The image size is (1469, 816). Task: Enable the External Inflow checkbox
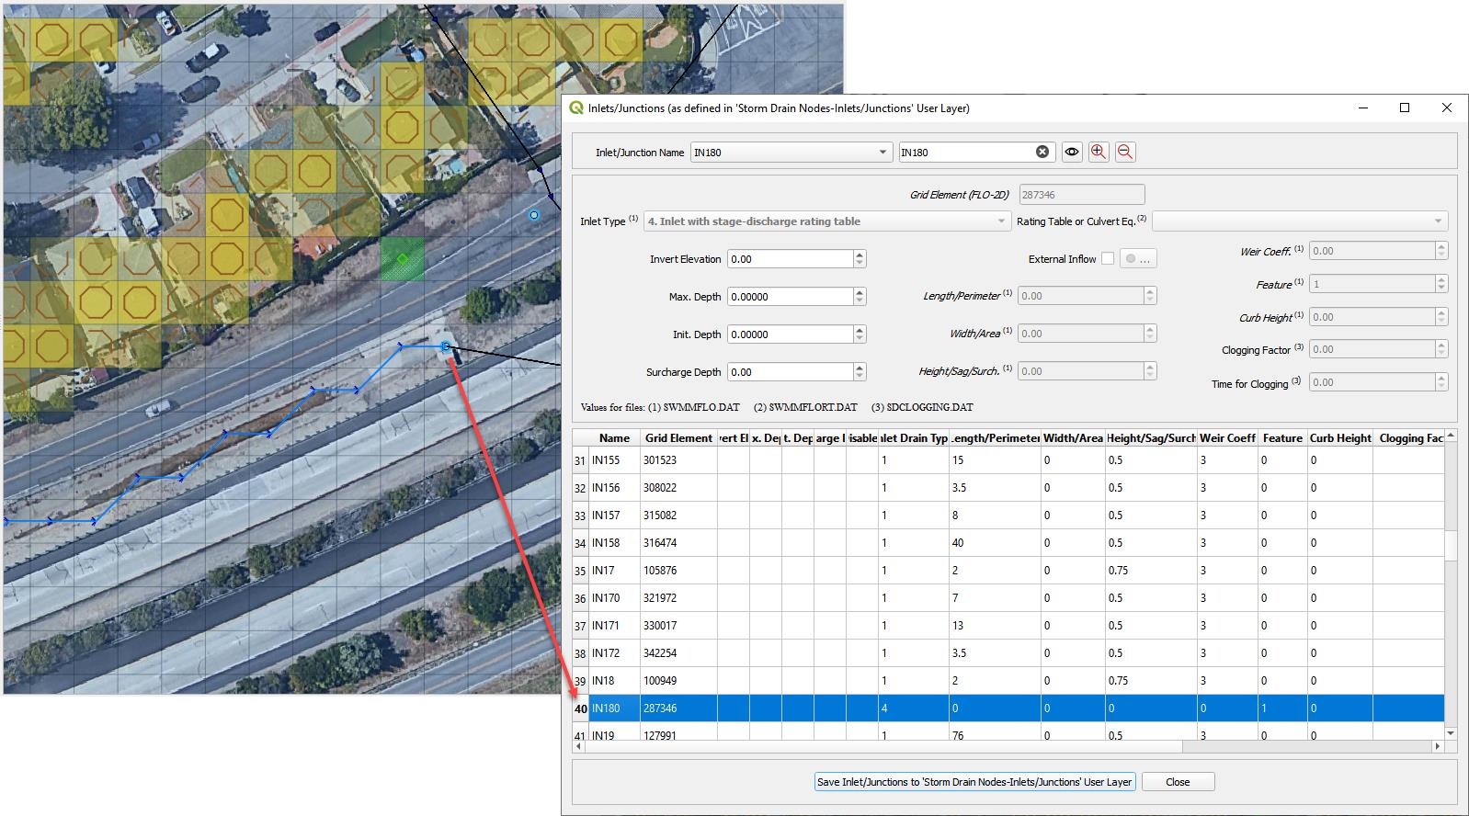pyautogui.click(x=1108, y=259)
